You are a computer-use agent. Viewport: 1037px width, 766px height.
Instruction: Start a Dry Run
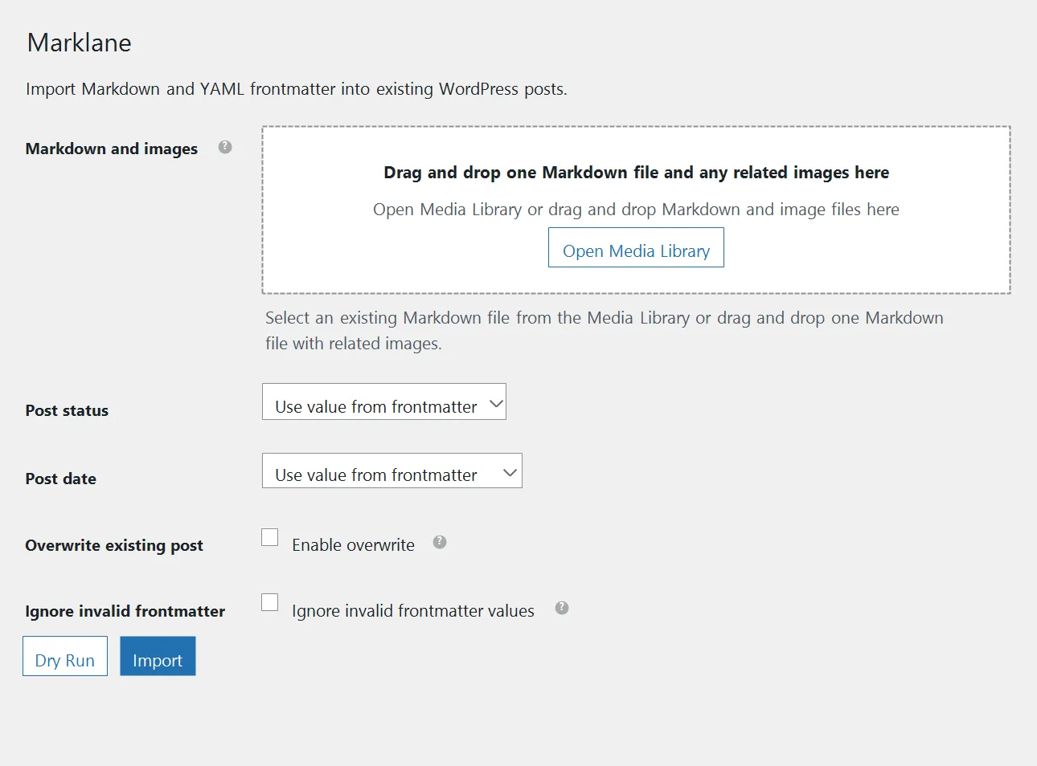pyautogui.click(x=65, y=656)
